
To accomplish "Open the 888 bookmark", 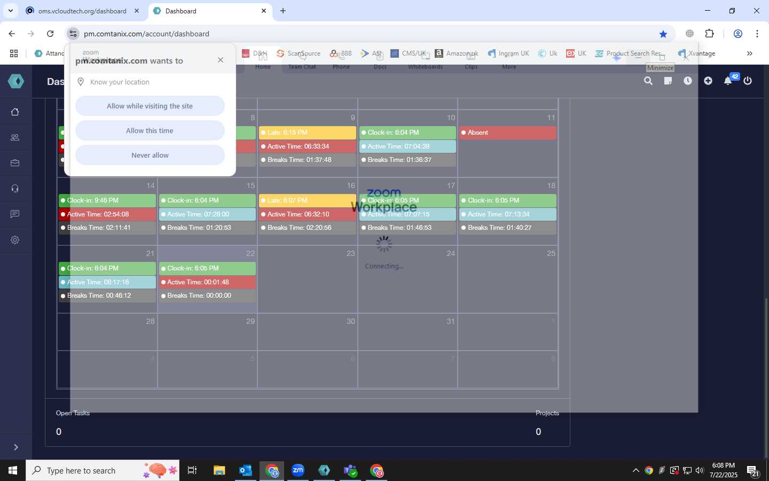I will pyautogui.click(x=341, y=53).
